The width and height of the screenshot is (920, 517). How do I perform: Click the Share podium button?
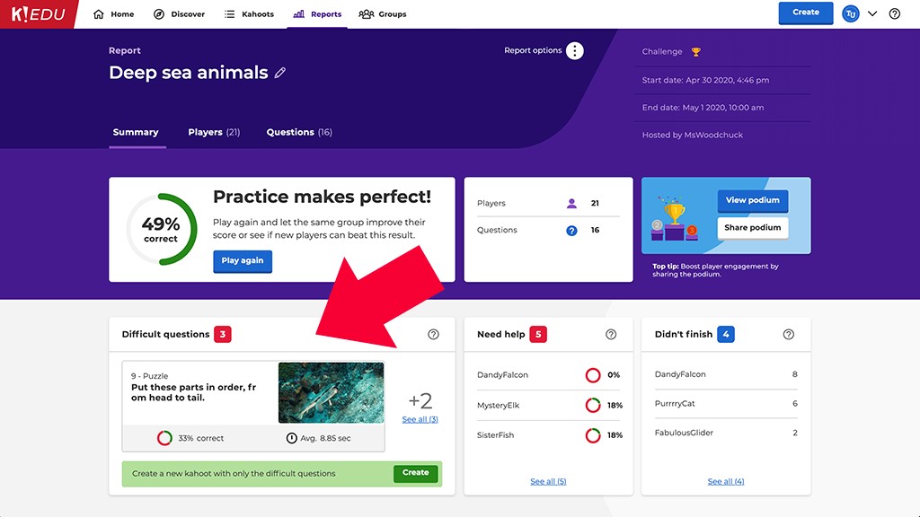click(753, 227)
